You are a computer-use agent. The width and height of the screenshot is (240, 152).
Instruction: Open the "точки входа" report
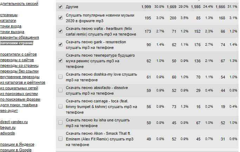pos(11,26)
